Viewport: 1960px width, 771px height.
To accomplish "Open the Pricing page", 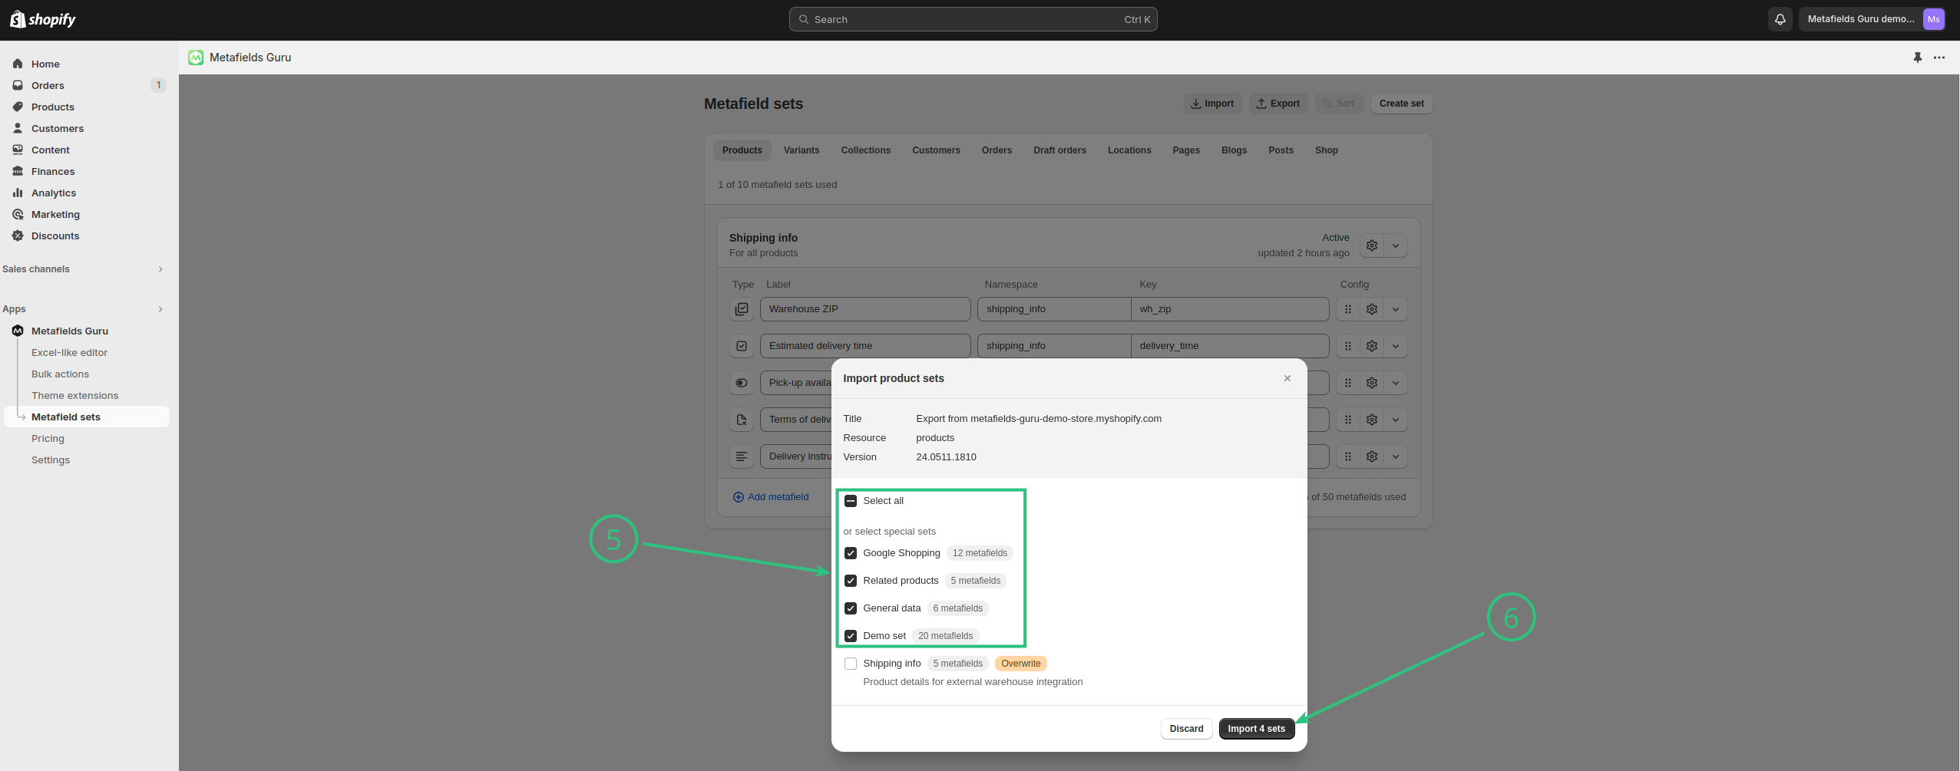I will (x=48, y=439).
